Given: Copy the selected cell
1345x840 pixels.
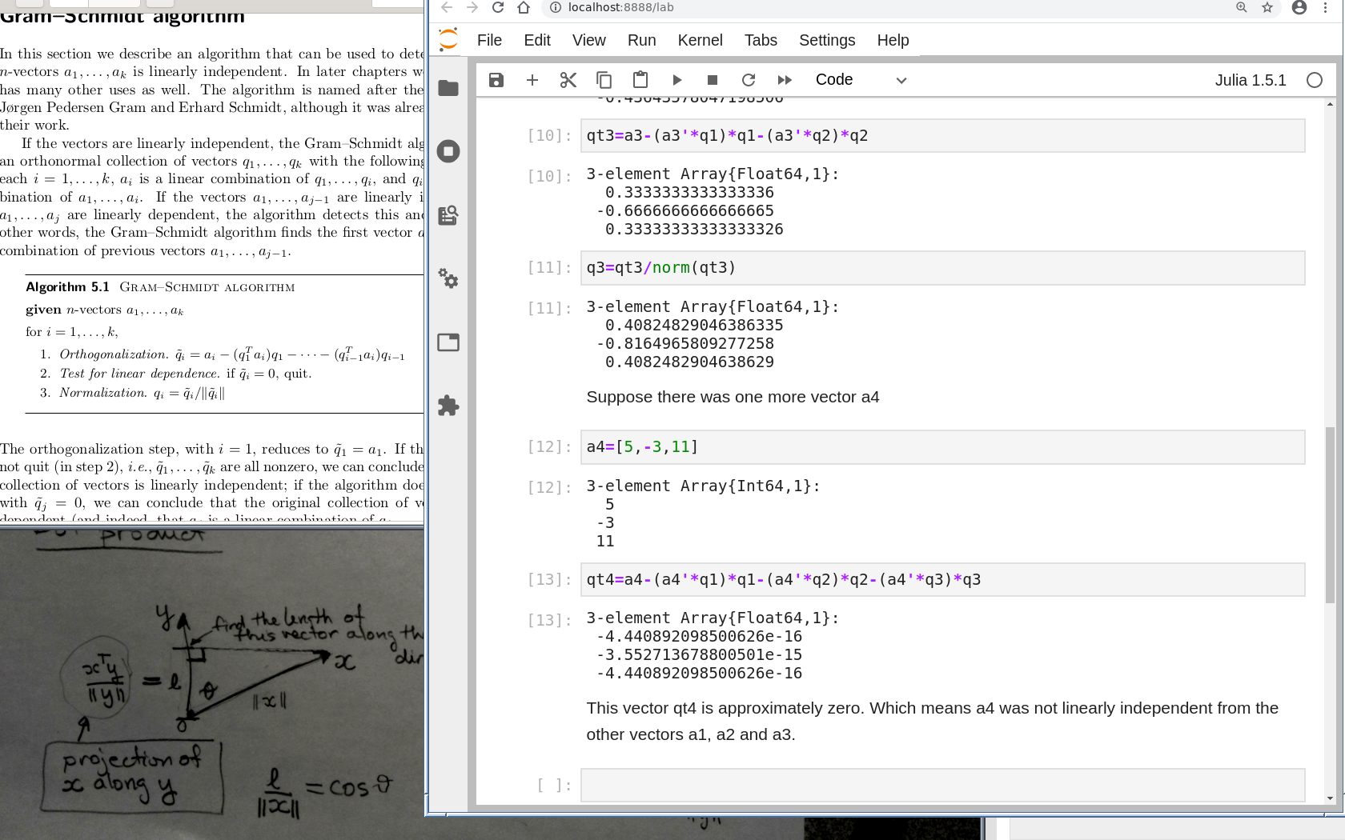Looking at the screenshot, I should click(604, 80).
